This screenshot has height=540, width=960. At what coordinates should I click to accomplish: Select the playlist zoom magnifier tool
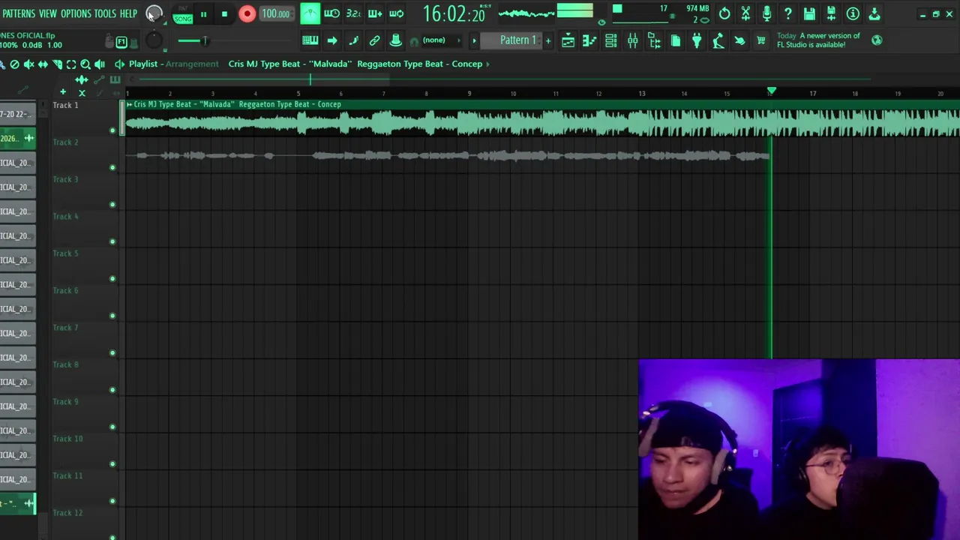(x=85, y=64)
